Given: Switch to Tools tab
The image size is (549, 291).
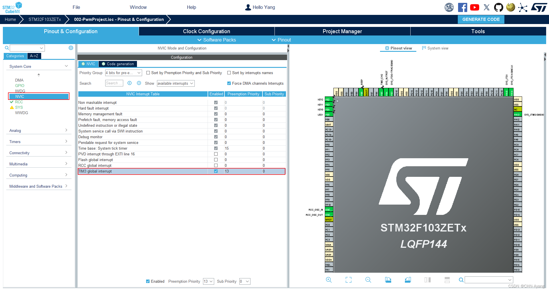Looking at the screenshot, I should (x=478, y=31).
